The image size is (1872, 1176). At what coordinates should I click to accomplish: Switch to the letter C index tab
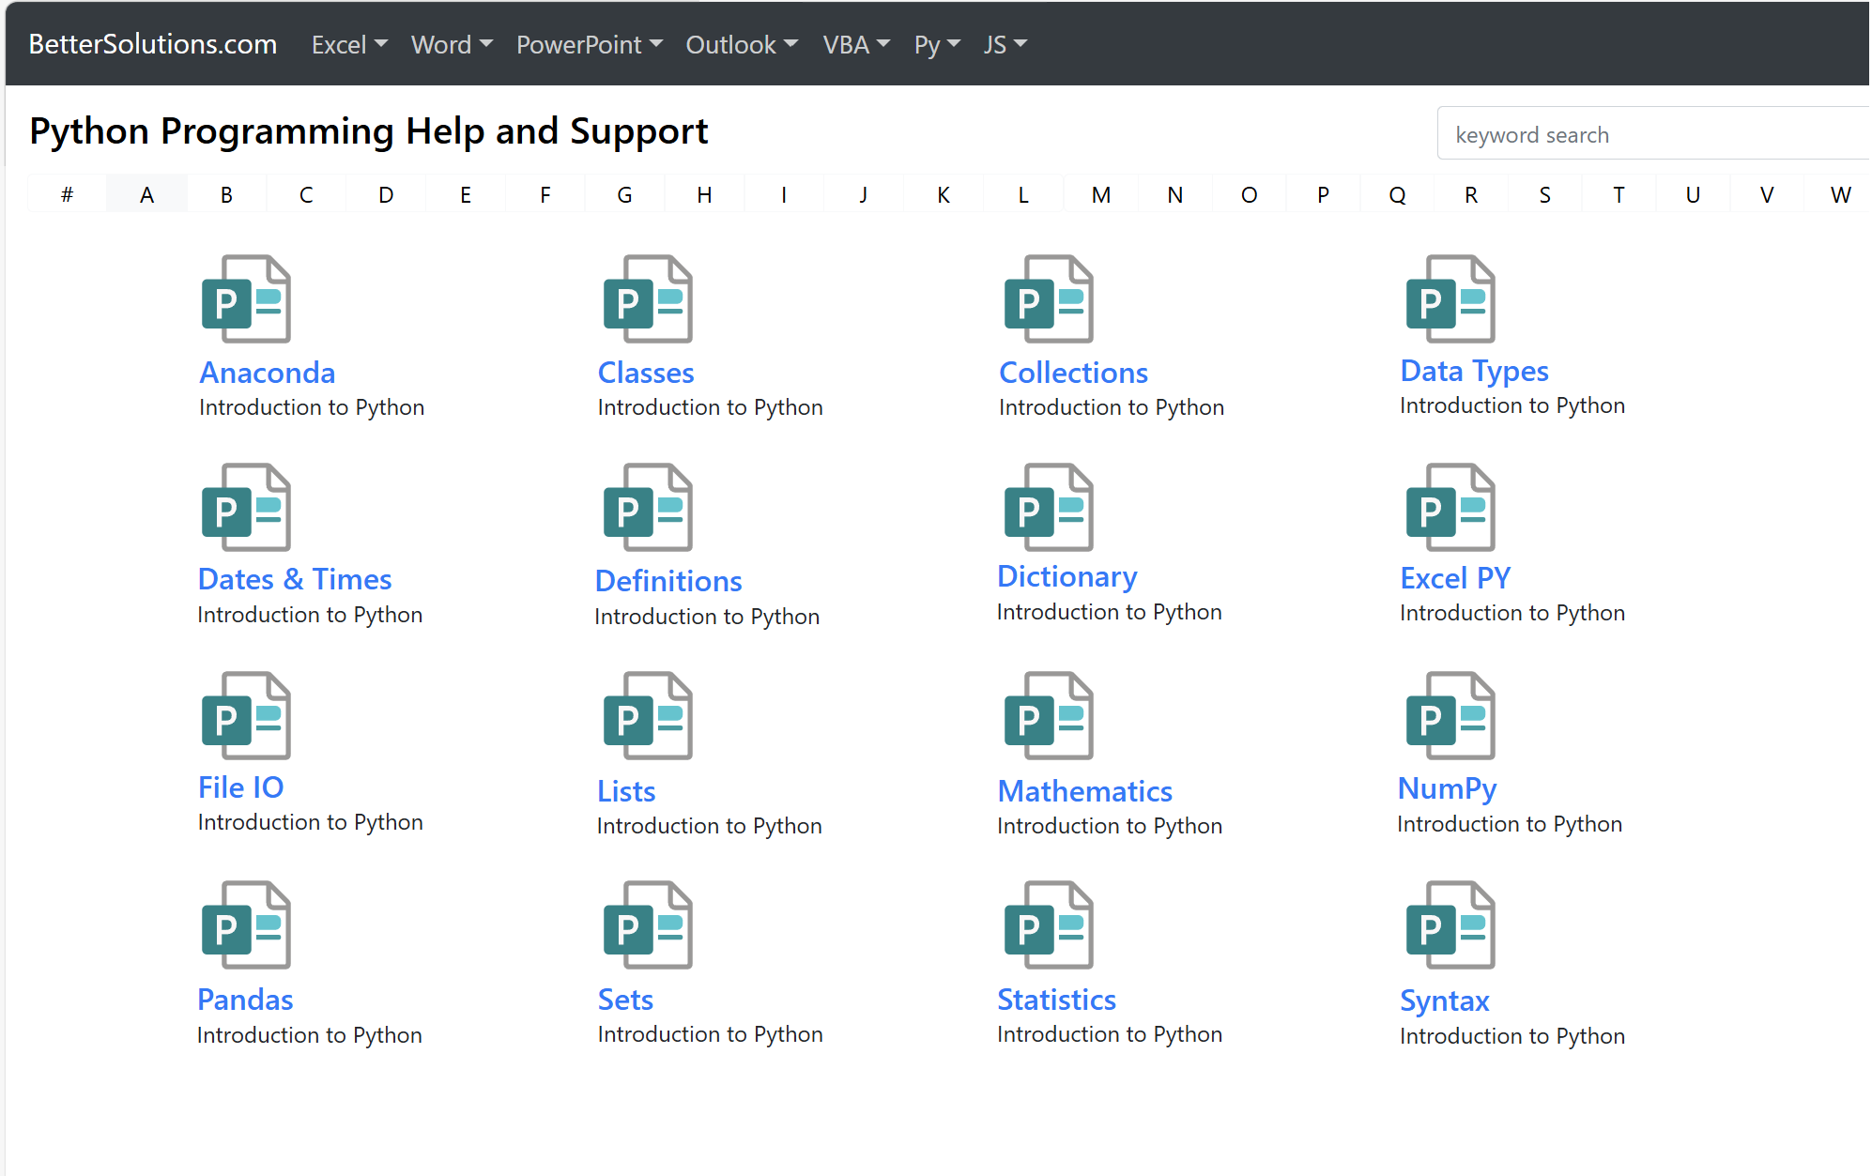[x=306, y=194]
